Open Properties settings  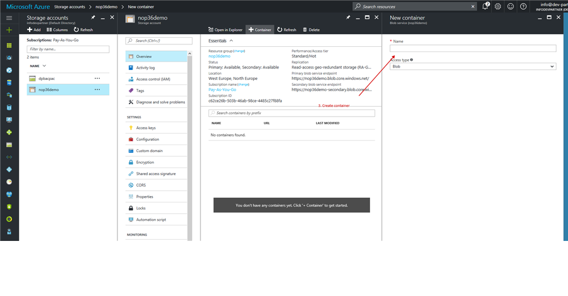(x=156, y=197)
